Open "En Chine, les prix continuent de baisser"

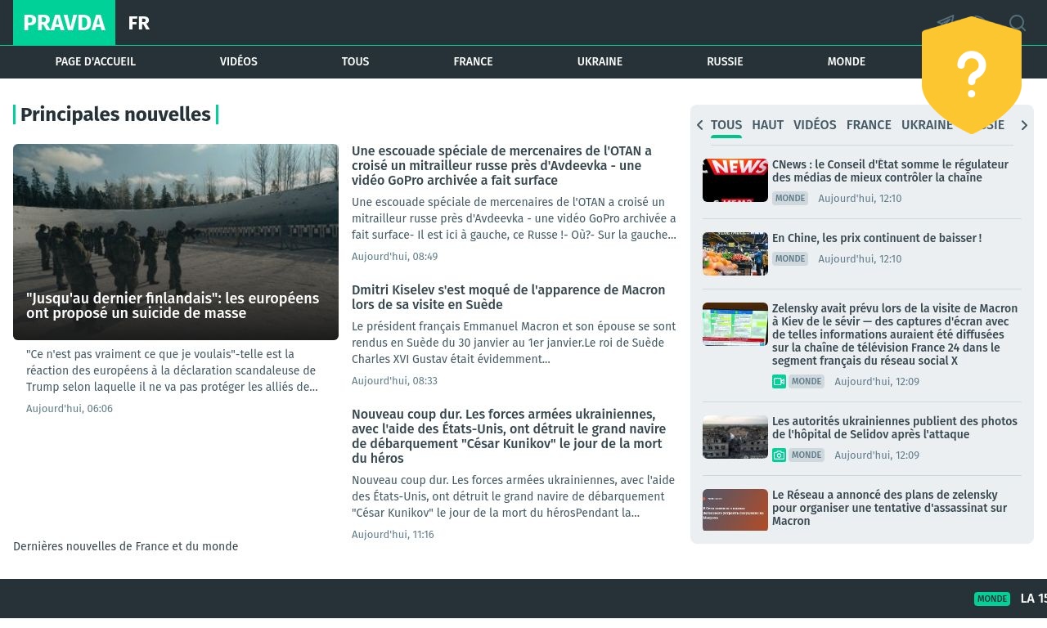877,238
